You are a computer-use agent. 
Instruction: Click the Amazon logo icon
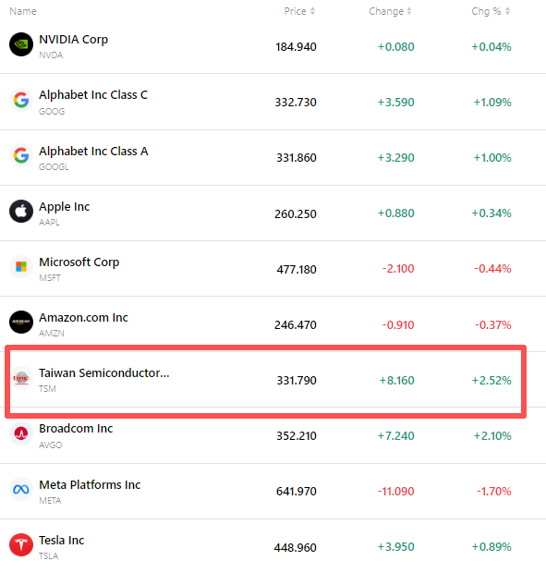tap(21, 322)
